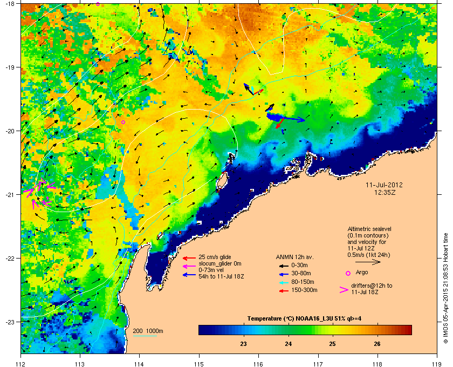Click the '25 cm/s glide' legend label
The image size is (453, 367).
tap(215, 257)
